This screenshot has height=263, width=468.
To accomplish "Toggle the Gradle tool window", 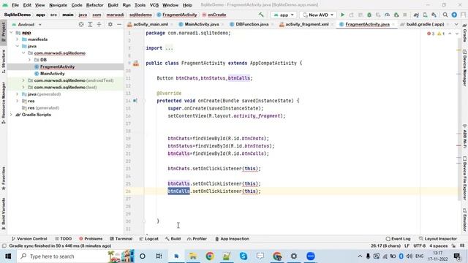I will tap(465, 34).
